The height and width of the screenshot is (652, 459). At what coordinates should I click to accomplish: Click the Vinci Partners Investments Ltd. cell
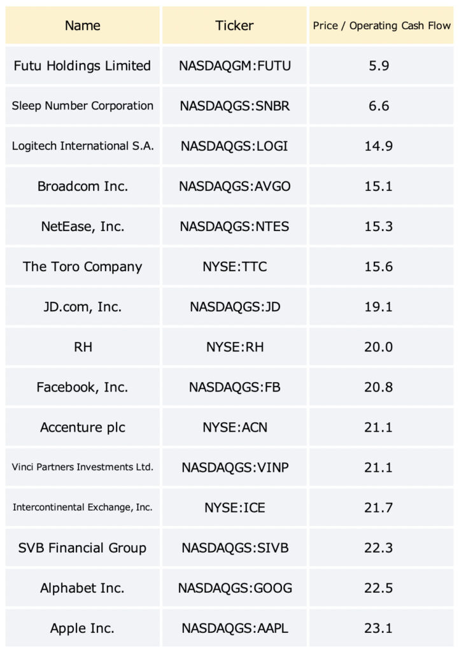tap(82, 467)
